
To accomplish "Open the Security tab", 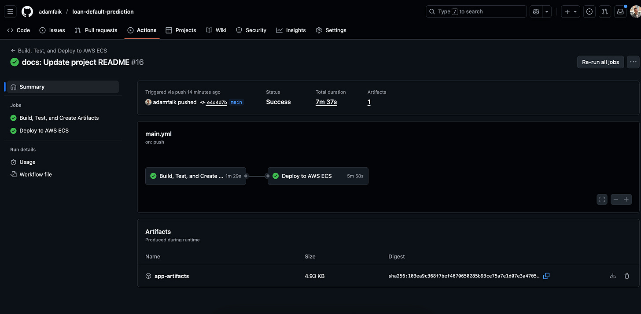I will click(x=251, y=30).
